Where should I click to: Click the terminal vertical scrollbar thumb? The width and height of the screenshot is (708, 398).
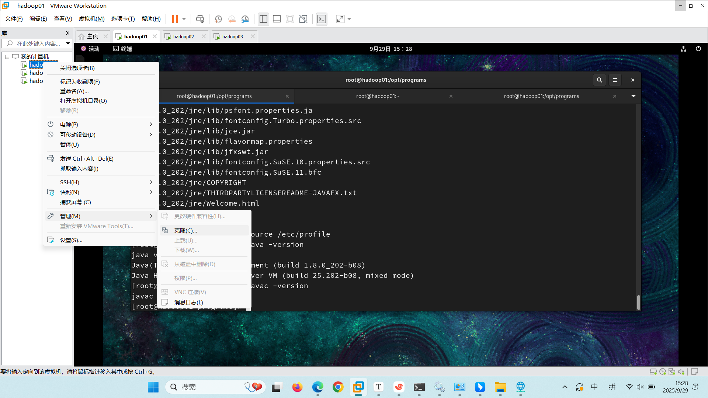[638, 302]
